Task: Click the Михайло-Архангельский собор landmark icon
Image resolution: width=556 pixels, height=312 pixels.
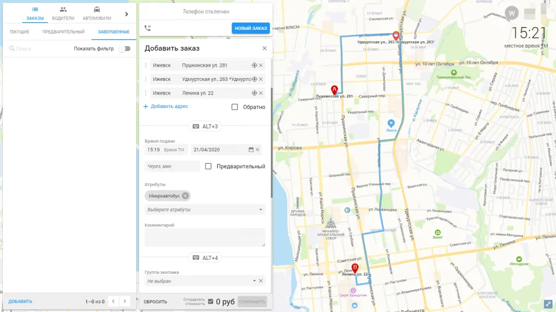Action: 331,223
